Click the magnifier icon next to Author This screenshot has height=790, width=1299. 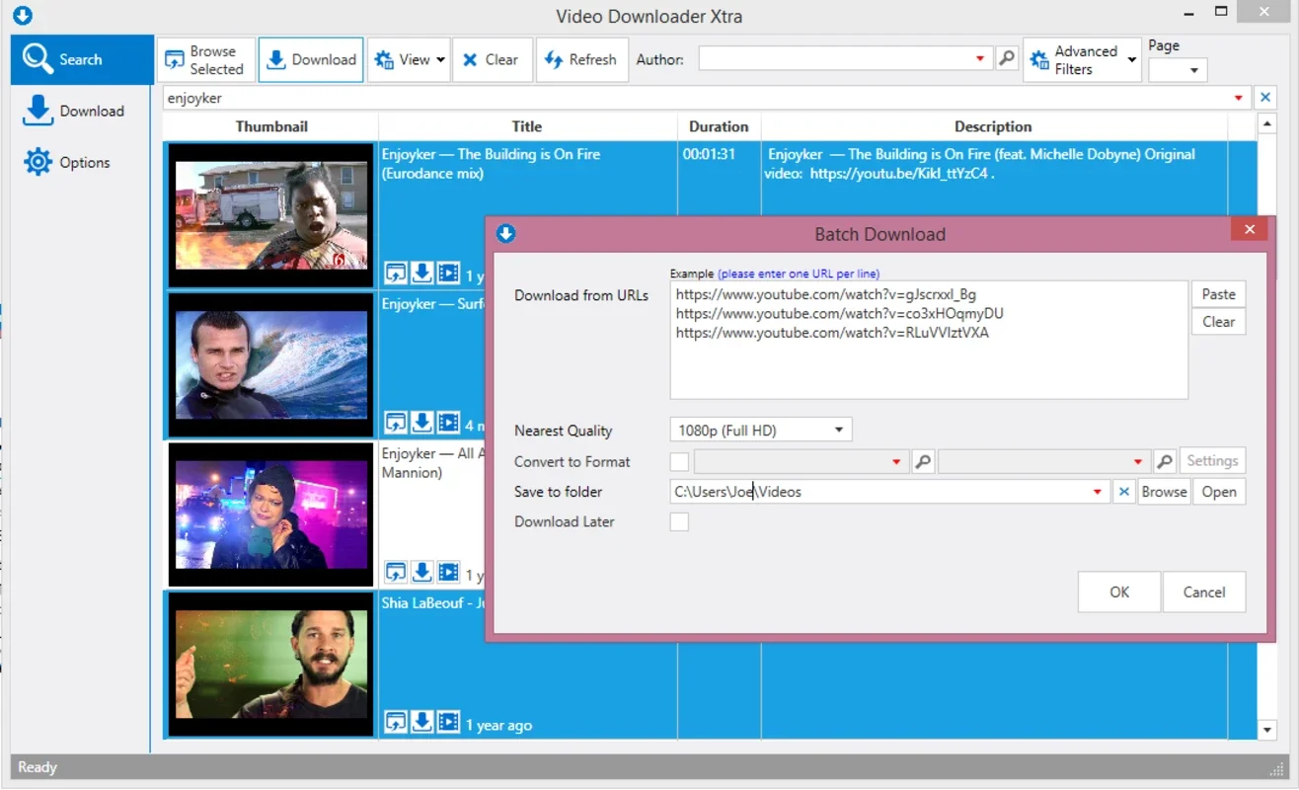point(1006,59)
